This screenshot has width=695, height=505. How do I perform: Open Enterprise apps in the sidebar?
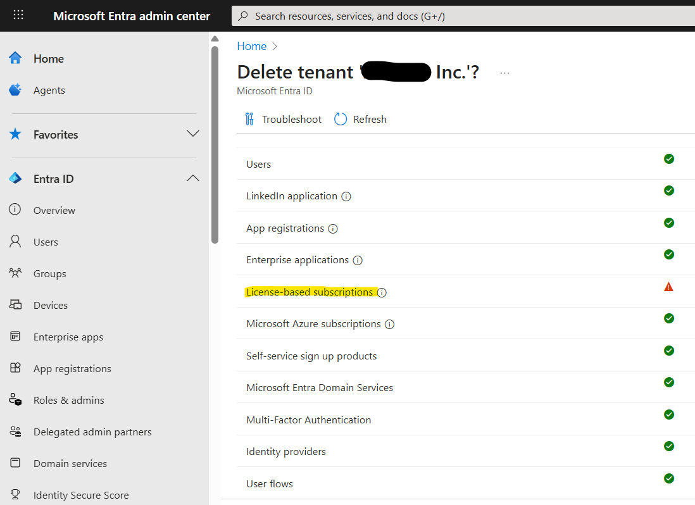click(x=68, y=337)
